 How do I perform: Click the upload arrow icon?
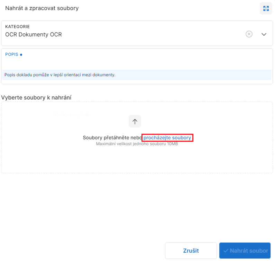(x=135, y=121)
